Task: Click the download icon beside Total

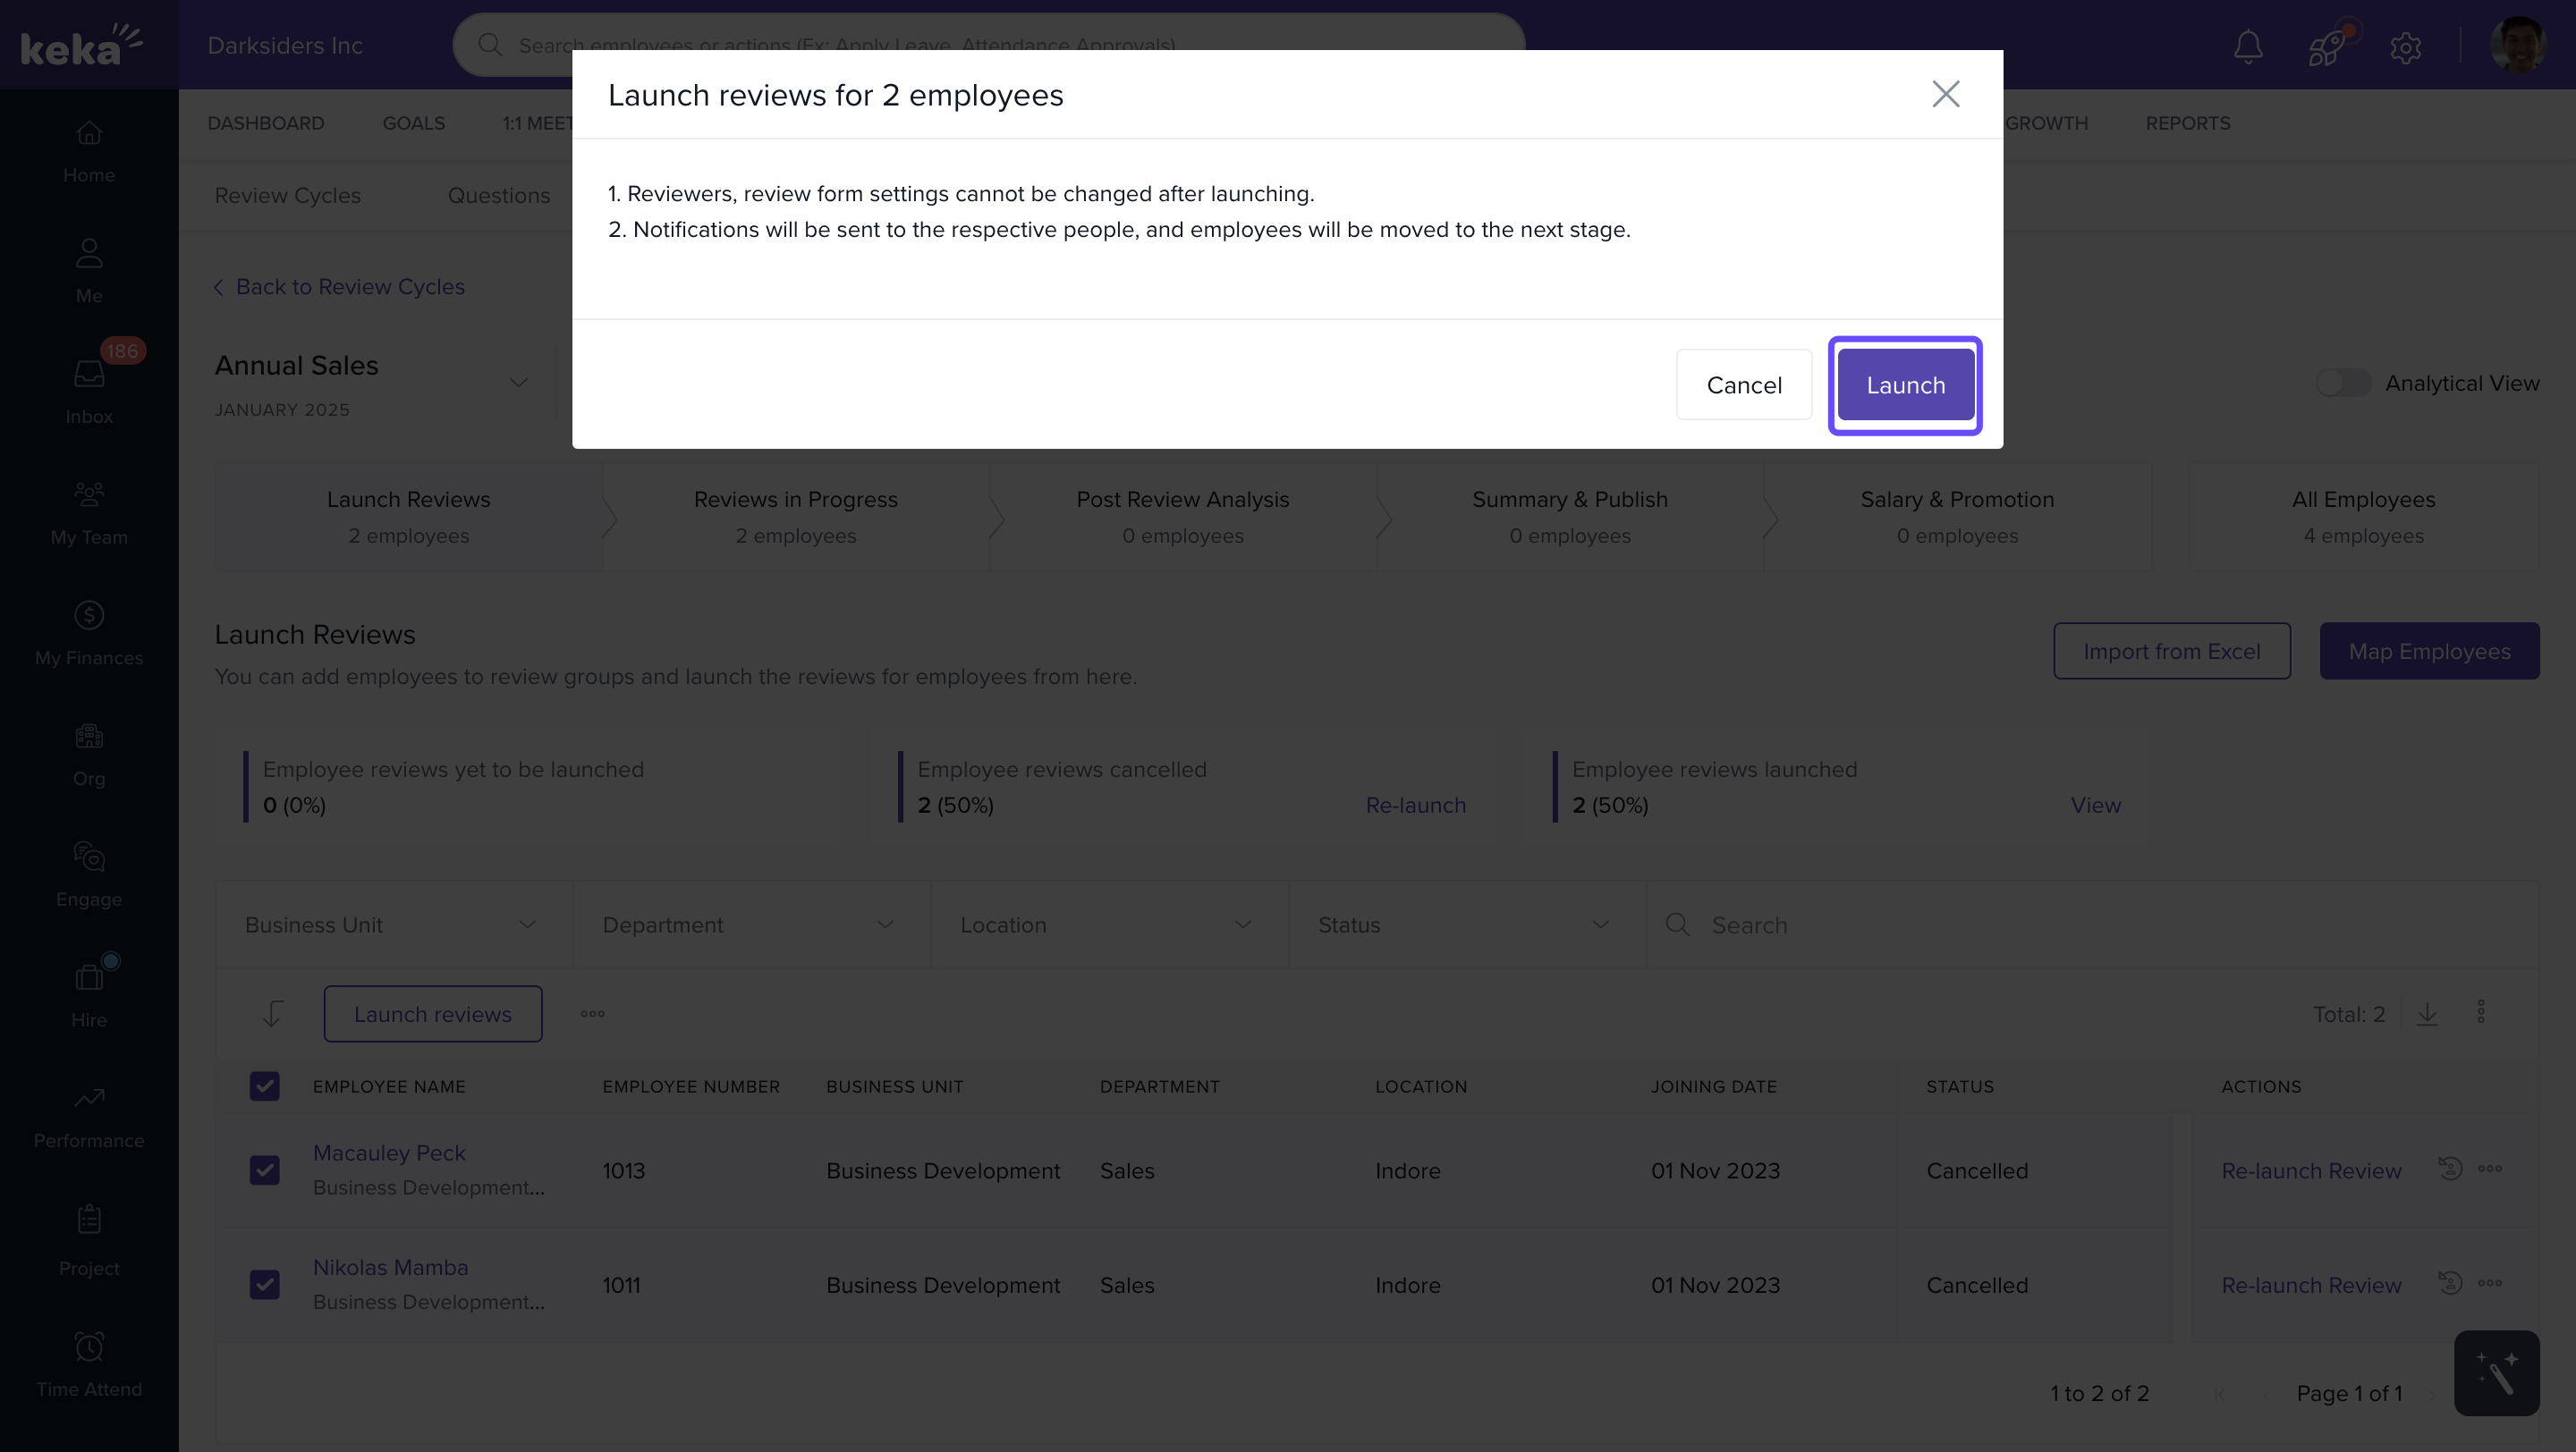Action: [x=2427, y=1014]
